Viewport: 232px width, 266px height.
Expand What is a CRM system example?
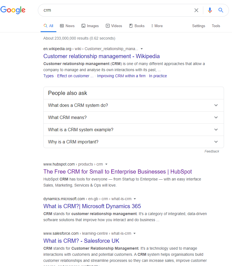point(134,130)
